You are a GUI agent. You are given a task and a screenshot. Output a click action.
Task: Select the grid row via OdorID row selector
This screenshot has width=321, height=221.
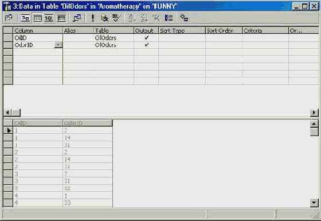pyautogui.click(x=8, y=45)
